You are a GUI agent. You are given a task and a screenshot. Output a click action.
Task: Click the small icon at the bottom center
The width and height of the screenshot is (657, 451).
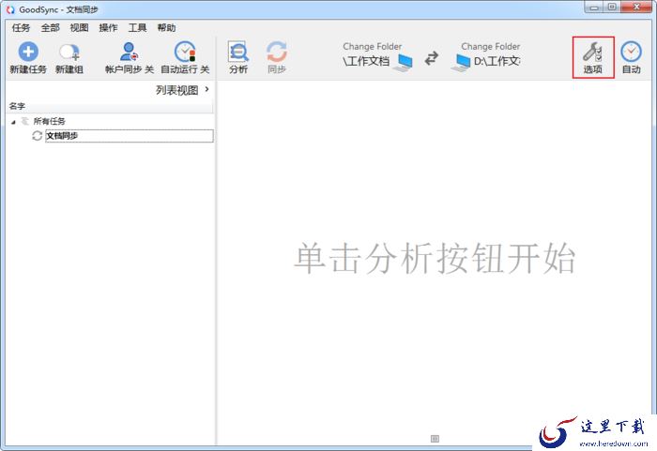click(x=435, y=439)
